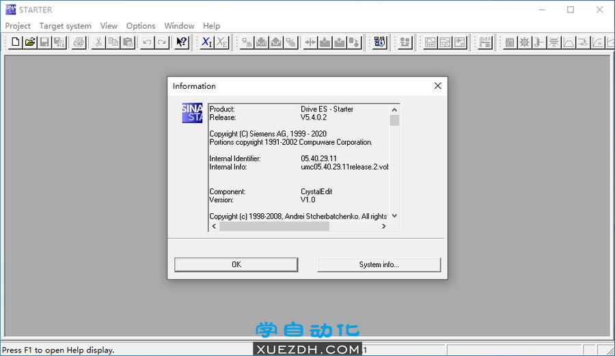
Task: Click the Connect to target devices icon
Action: pos(247,42)
